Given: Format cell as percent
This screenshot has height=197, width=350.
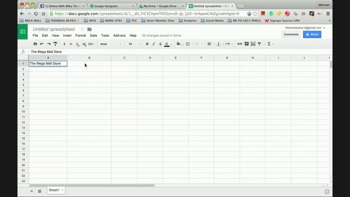Looking at the screenshot, I should pyautogui.click(x=71, y=44).
